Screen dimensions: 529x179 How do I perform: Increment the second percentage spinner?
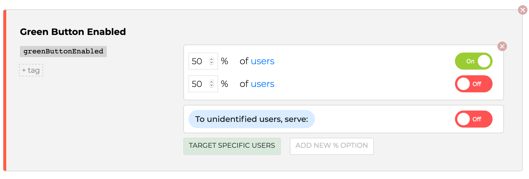212,82
